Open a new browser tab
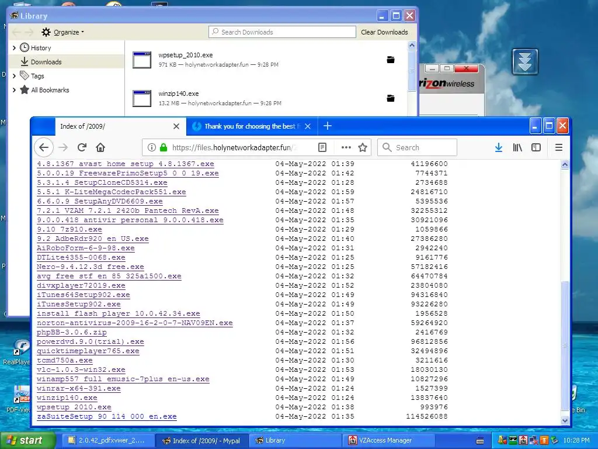 tap(327, 126)
